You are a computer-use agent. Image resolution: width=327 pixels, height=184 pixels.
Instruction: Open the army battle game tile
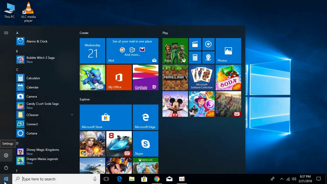coord(228,104)
